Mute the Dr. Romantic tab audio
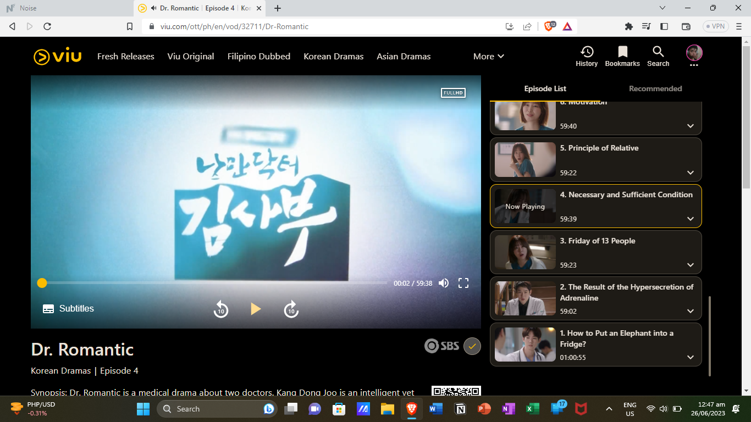 click(x=153, y=8)
